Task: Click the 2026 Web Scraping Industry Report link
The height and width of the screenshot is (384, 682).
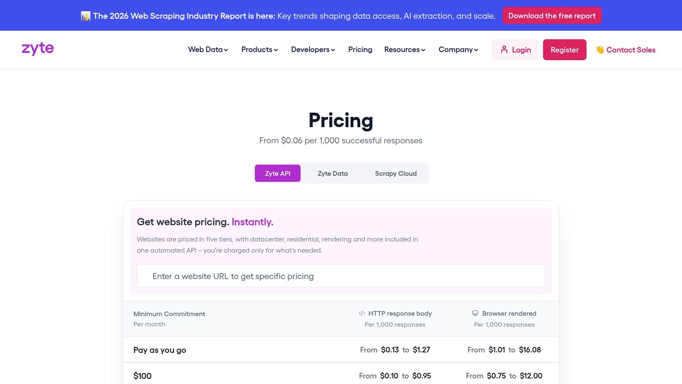Action: [184, 16]
